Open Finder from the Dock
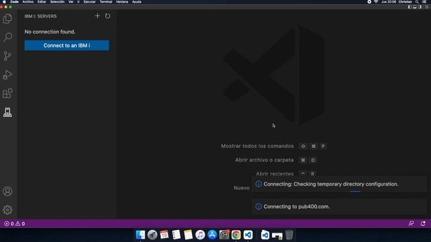 tap(140, 235)
